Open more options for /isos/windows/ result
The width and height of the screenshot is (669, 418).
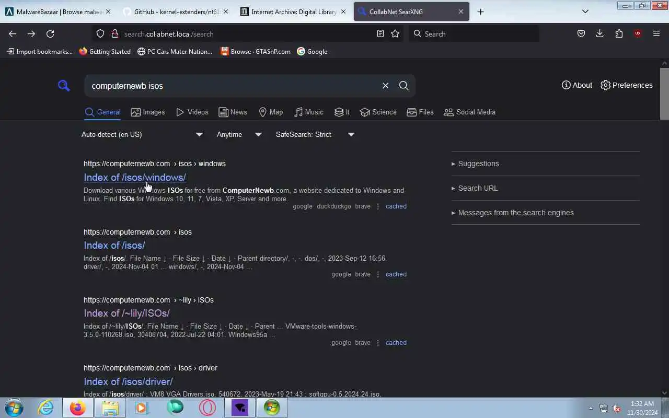pos(378,206)
